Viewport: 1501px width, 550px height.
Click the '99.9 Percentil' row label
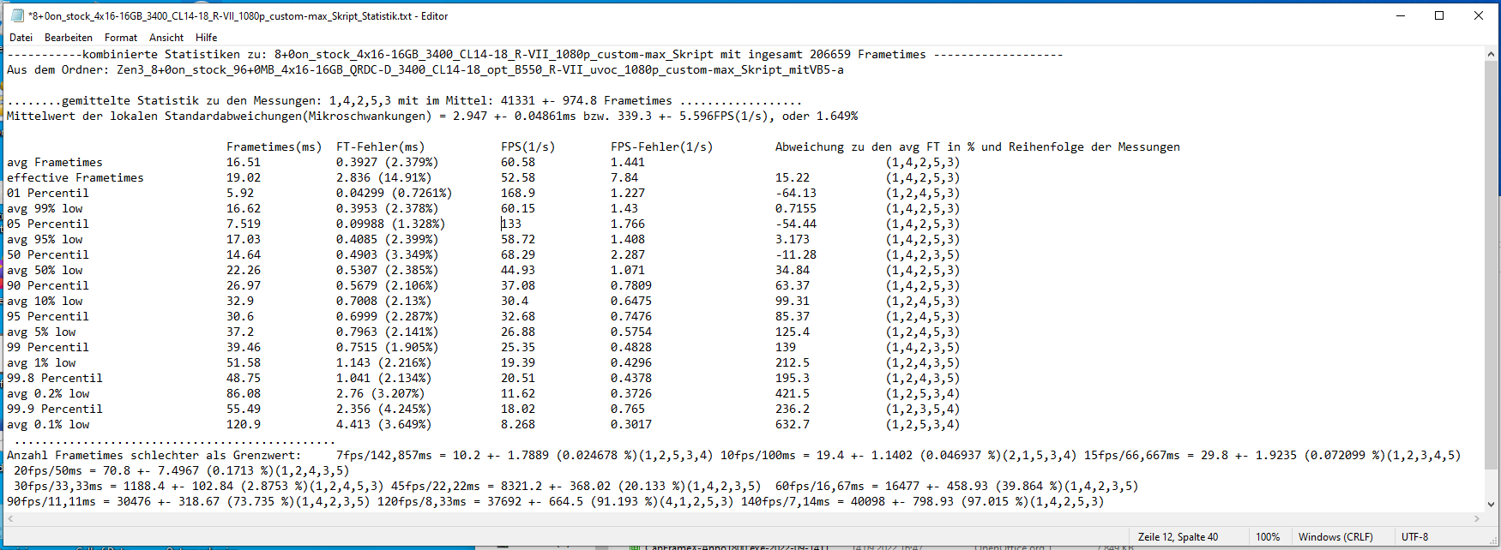tap(55, 410)
